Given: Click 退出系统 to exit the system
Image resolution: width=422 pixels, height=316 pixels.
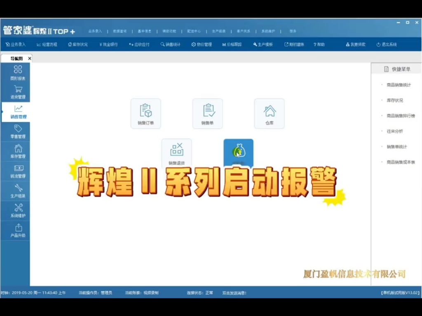Looking at the screenshot, I should pyautogui.click(x=387, y=44).
